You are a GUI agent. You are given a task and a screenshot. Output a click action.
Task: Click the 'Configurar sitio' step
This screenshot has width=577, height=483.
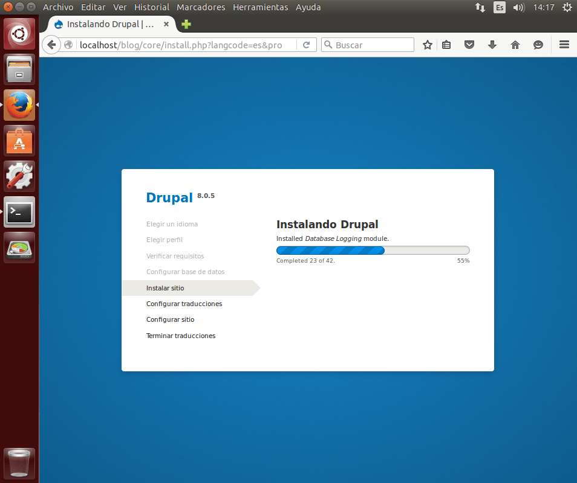[170, 319]
